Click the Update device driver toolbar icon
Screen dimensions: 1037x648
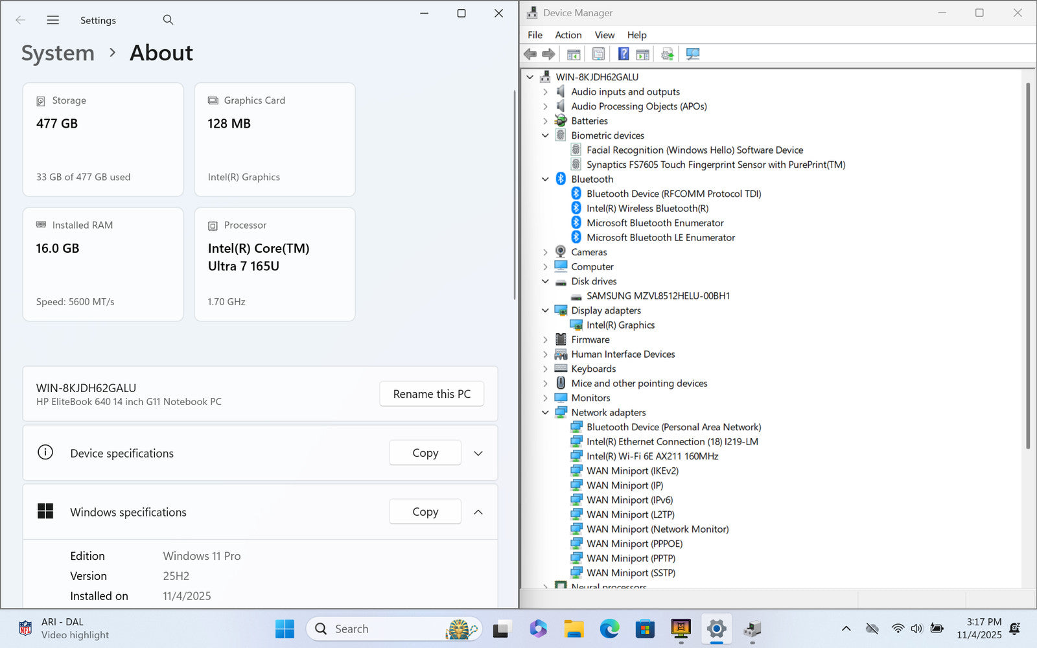[667, 54]
